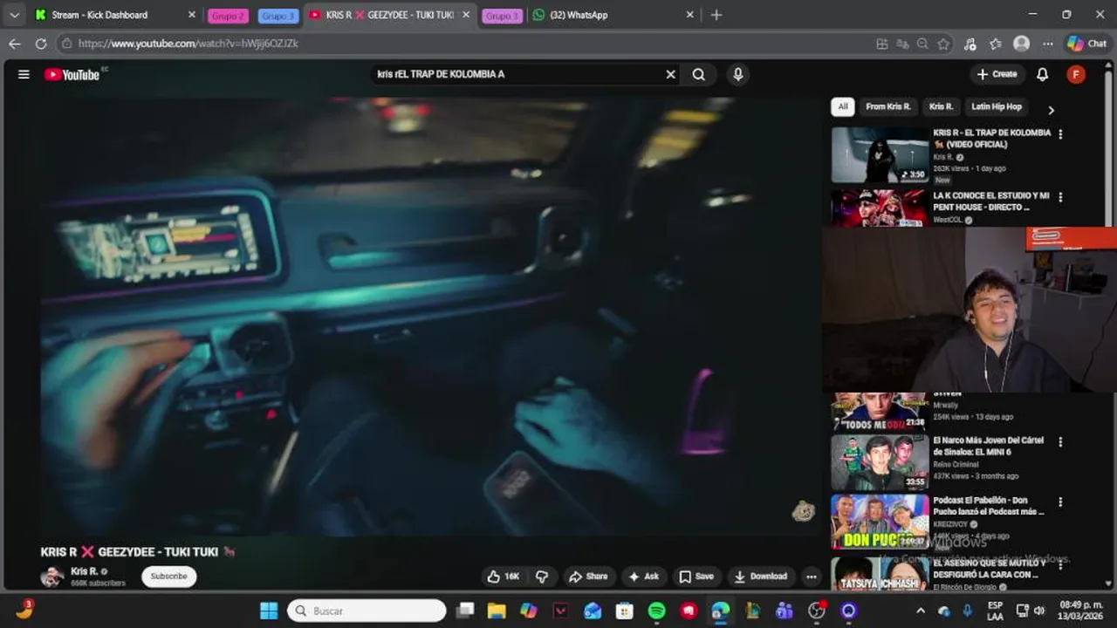
Task: Click the Create video button
Action: pos(997,74)
